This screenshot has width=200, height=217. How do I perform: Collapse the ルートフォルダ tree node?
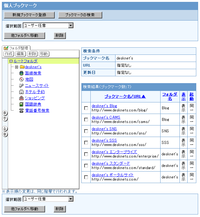[11, 61]
